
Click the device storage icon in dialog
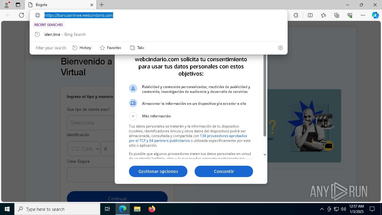point(133,103)
